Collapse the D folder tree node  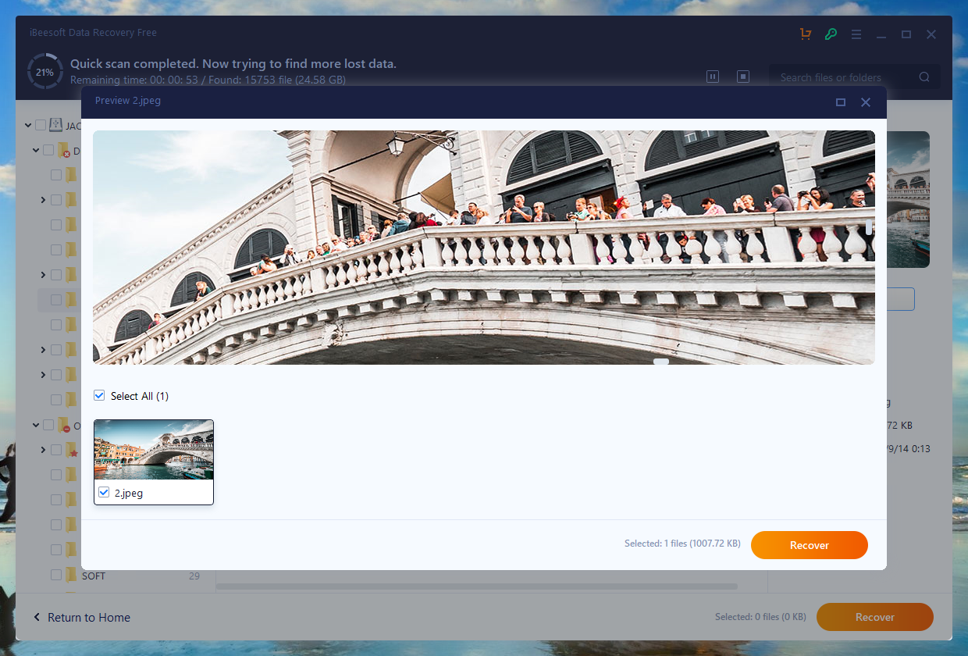point(36,150)
